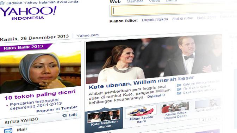
Task: Click inside the Yahoo search box
Action: pyautogui.click(x=174, y=11)
